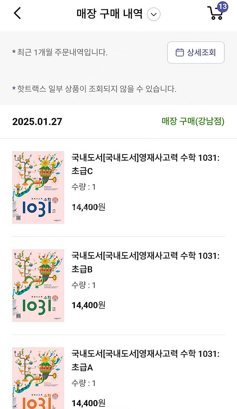237x409 pixels.
Task: Tap the 최근 1개월 주문내역 notice
Action: (x=60, y=52)
